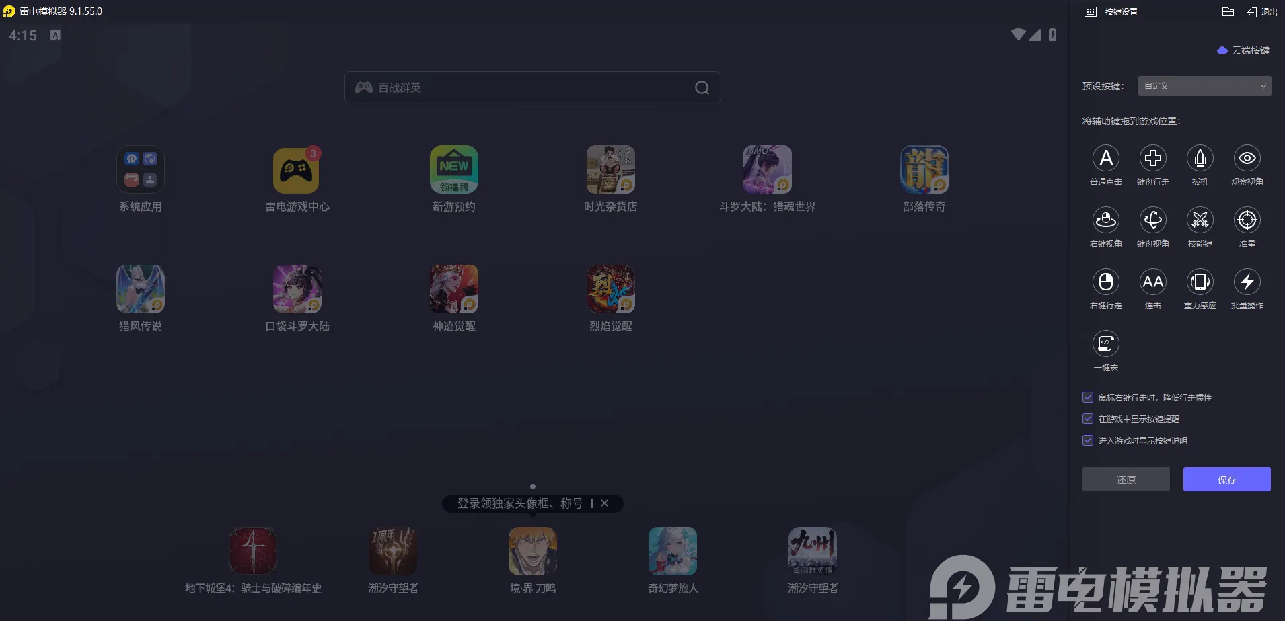Launch 境·界 刀鸣 from the dock

coord(533,551)
